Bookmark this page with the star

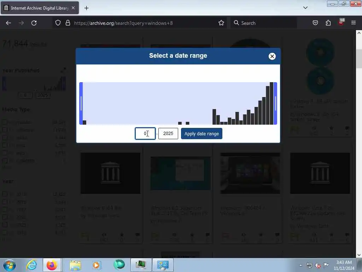(x=221, y=23)
